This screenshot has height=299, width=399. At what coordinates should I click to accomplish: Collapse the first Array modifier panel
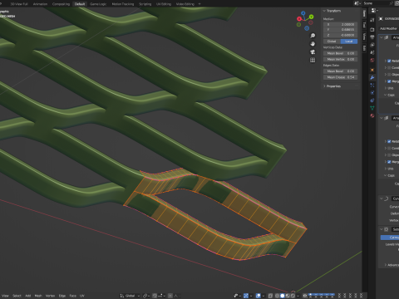point(382,37)
